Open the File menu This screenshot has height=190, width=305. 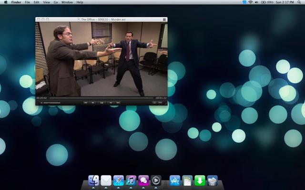[28, 2]
